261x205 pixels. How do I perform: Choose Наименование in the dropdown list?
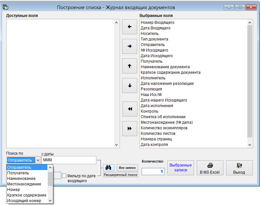pyautogui.click(x=27, y=179)
